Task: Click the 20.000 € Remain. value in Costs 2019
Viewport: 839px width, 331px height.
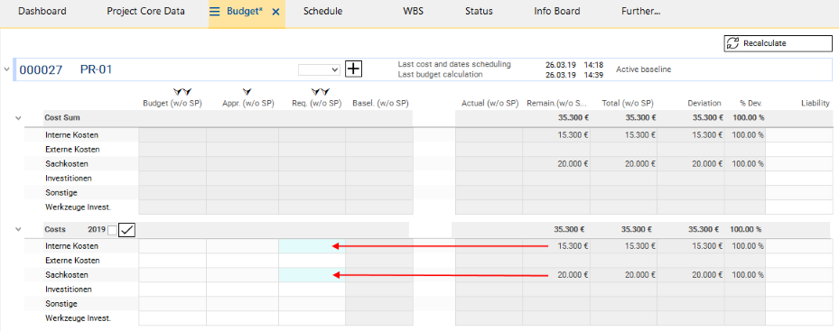Action: [x=573, y=275]
